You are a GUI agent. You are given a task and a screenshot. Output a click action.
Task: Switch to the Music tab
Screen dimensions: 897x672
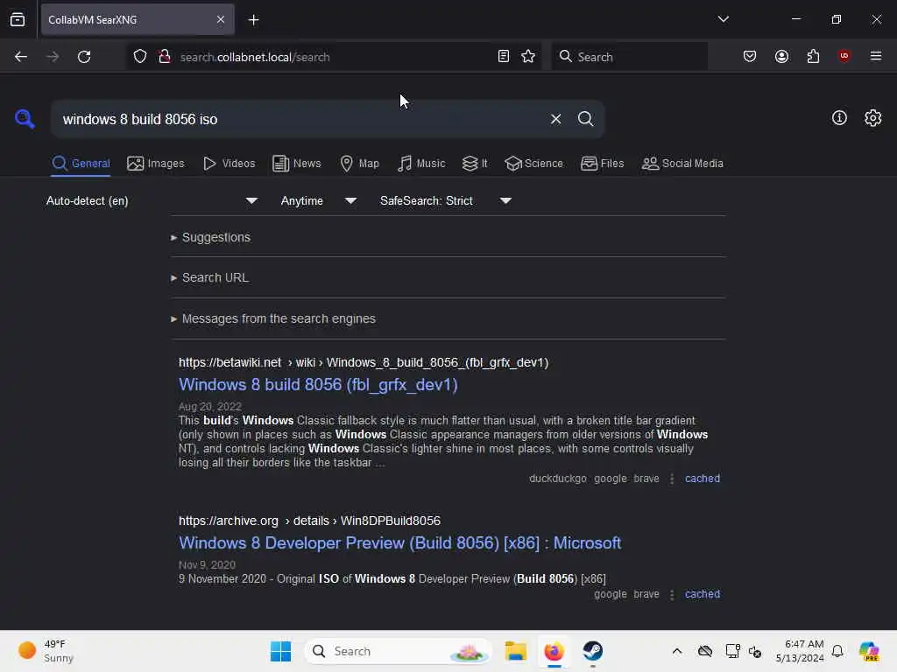(421, 164)
